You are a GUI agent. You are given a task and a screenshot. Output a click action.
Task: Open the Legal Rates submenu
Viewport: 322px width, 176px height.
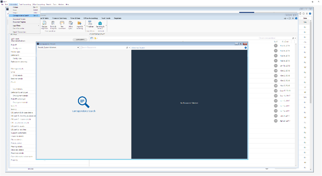coord(17,25)
